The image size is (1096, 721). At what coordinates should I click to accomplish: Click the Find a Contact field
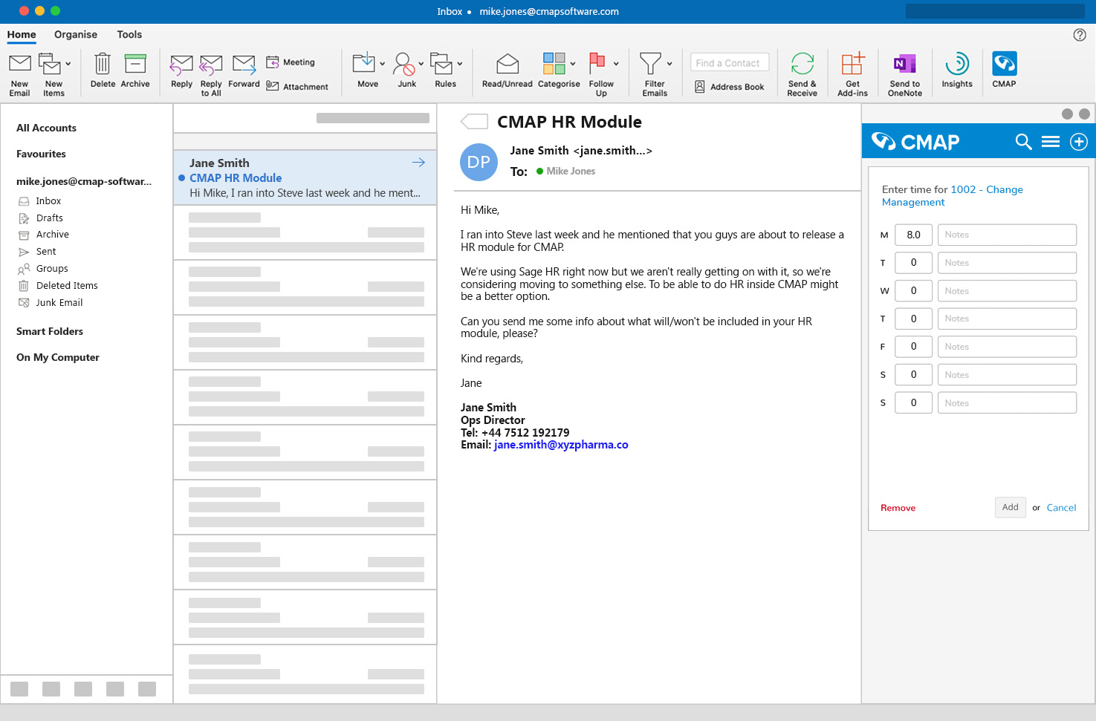pyautogui.click(x=727, y=63)
